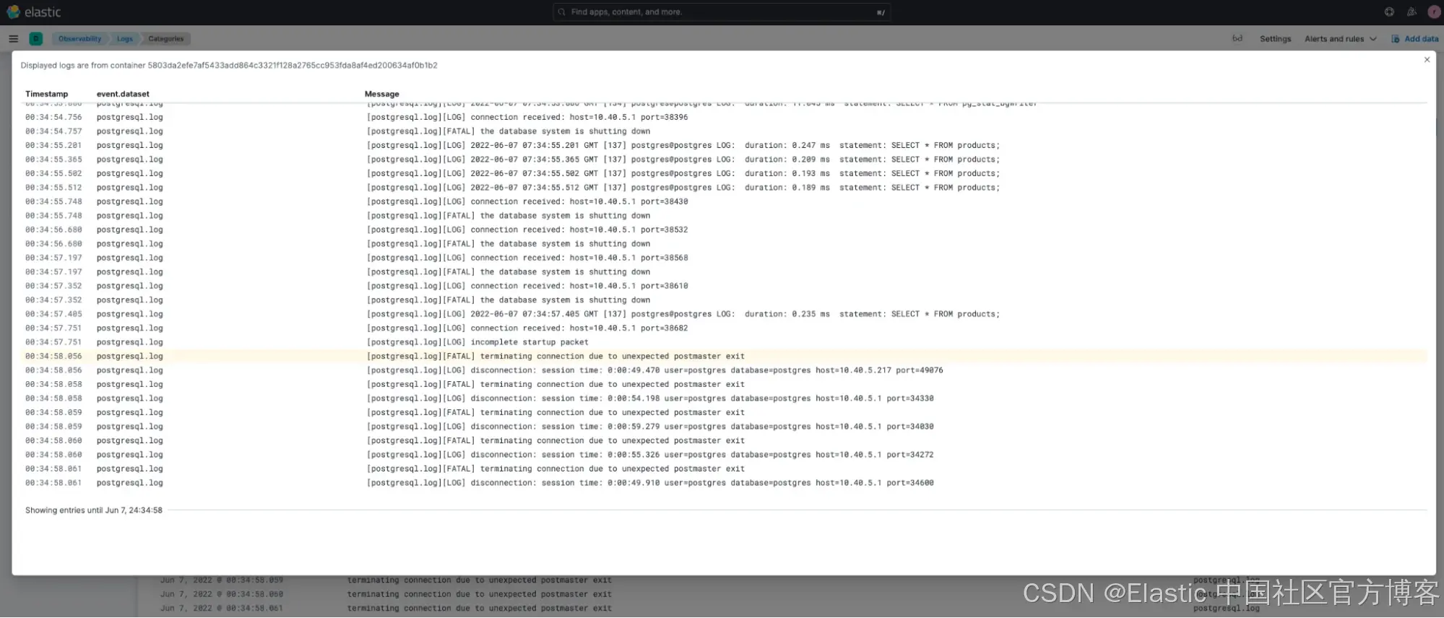Image resolution: width=1444 pixels, height=618 pixels.
Task: Click the Timestamp column header
Action: (46, 94)
